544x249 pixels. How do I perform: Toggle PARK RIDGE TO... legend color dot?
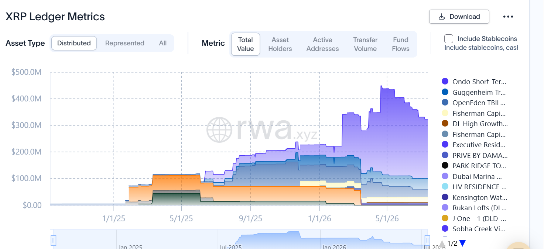coord(445,166)
